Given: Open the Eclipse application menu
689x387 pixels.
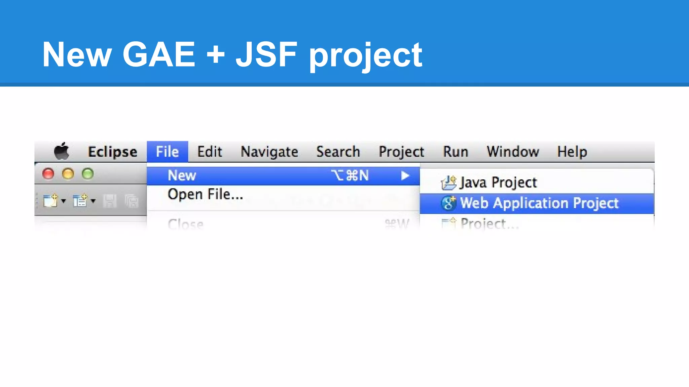Looking at the screenshot, I should click(113, 152).
